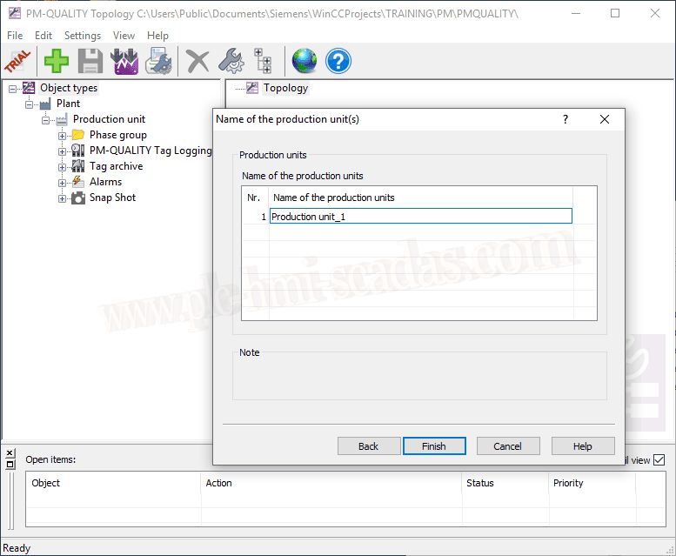Open the Edit menu
Viewport: 676px width, 556px height.
coord(44,36)
